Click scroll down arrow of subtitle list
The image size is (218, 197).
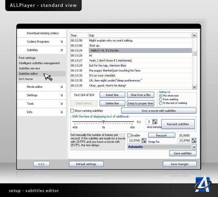194,87
